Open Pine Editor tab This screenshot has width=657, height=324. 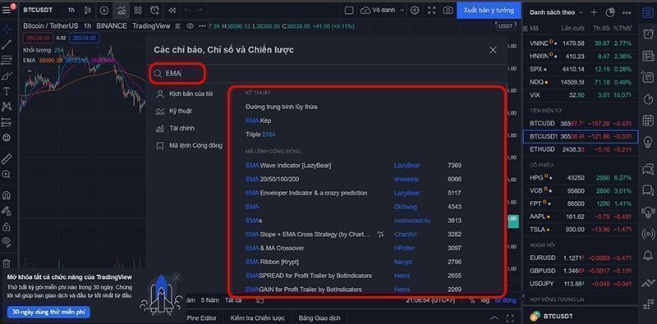(202, 318)
